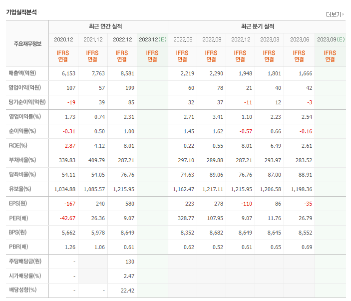Select the 1,217.11 reserve ratio value
The image size is (351, 301).
pos(213,189)
